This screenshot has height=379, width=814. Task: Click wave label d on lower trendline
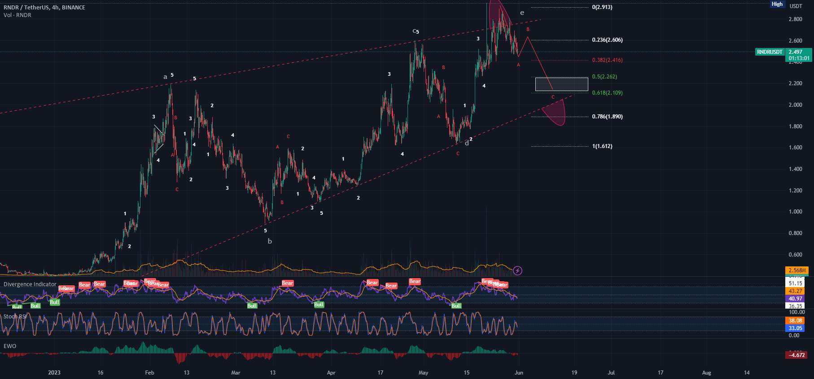coord(467,143)
